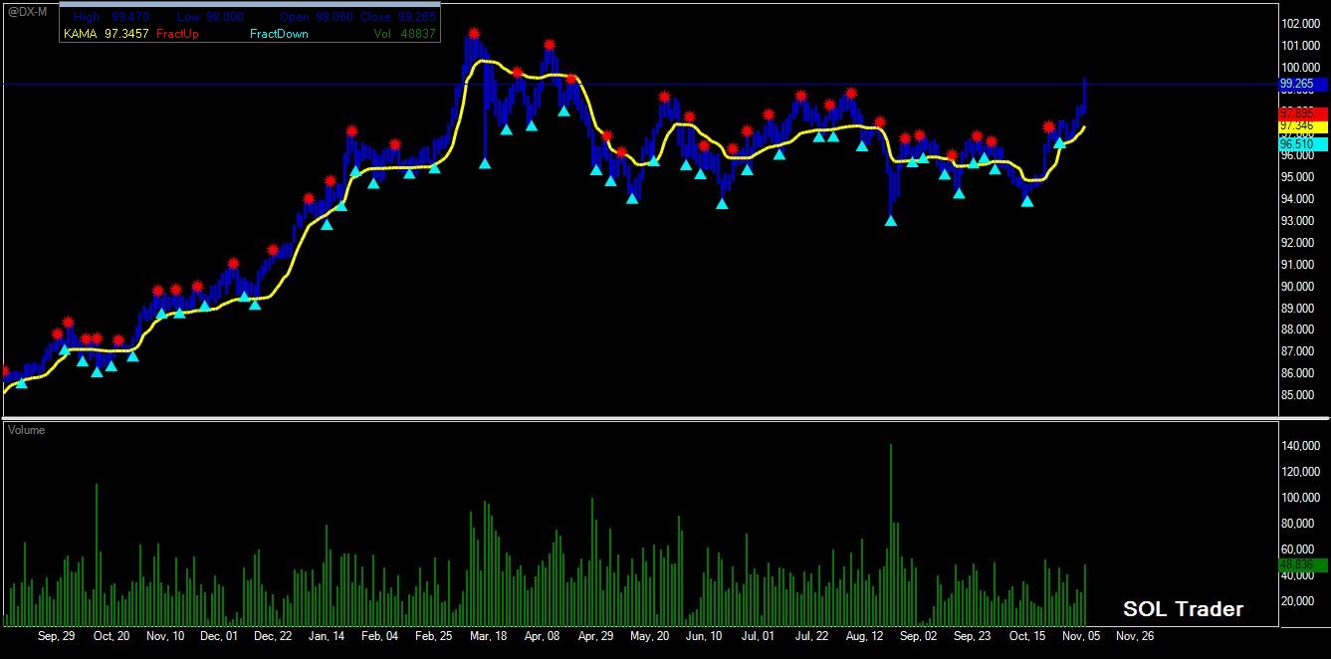Click the 89.000 price axis label
The height and width of the screenshot is (659, 1331).
click(x=1299, y=308)
